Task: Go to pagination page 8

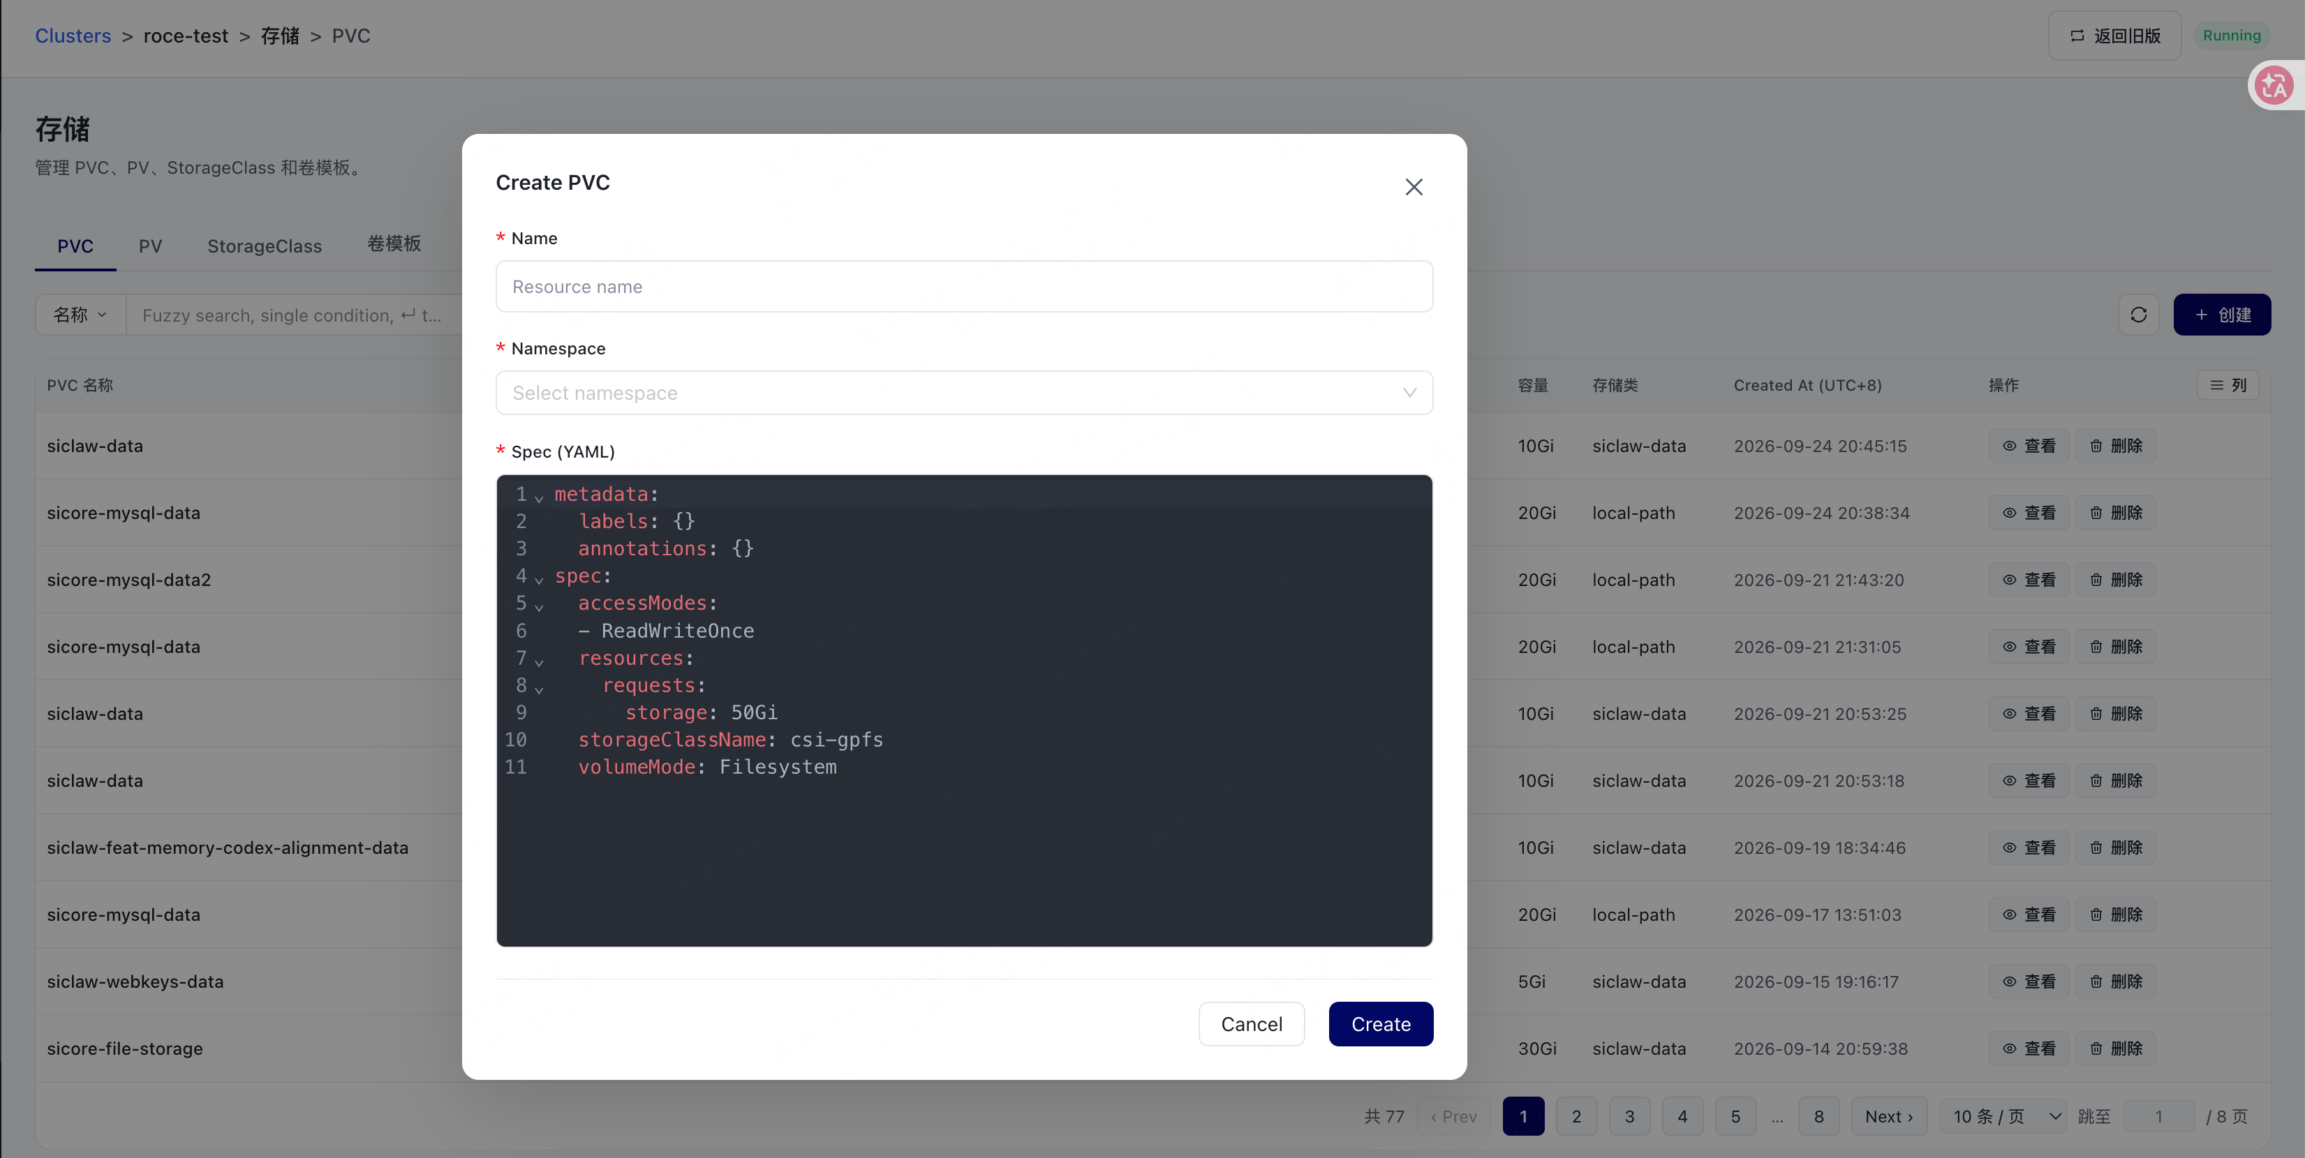Action: click(x=1818, y=1116)
